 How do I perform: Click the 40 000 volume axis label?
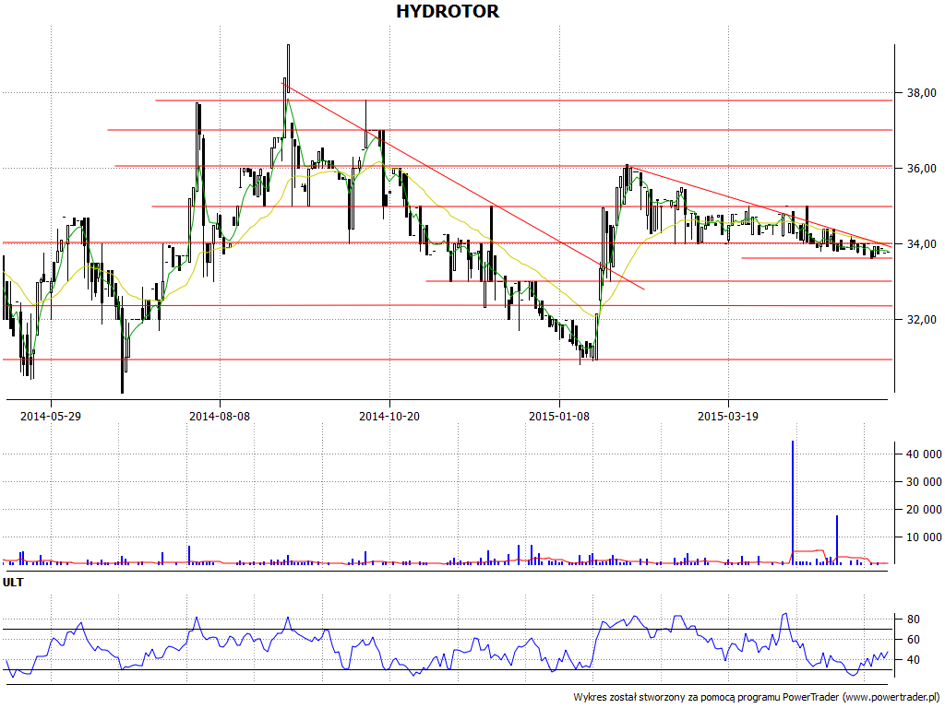pos(924,454)
